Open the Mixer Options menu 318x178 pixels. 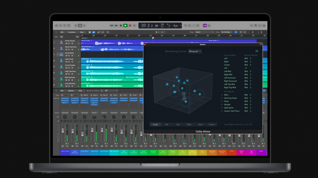(x=72, y=91)
